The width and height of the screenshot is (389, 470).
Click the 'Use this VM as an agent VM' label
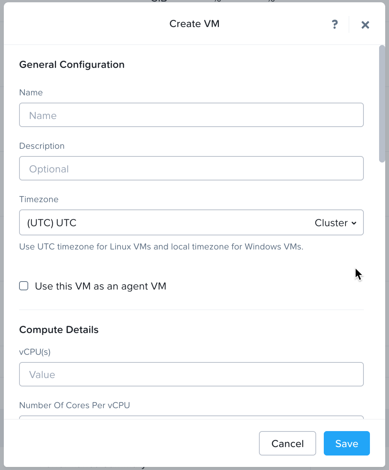pos(101,286)
